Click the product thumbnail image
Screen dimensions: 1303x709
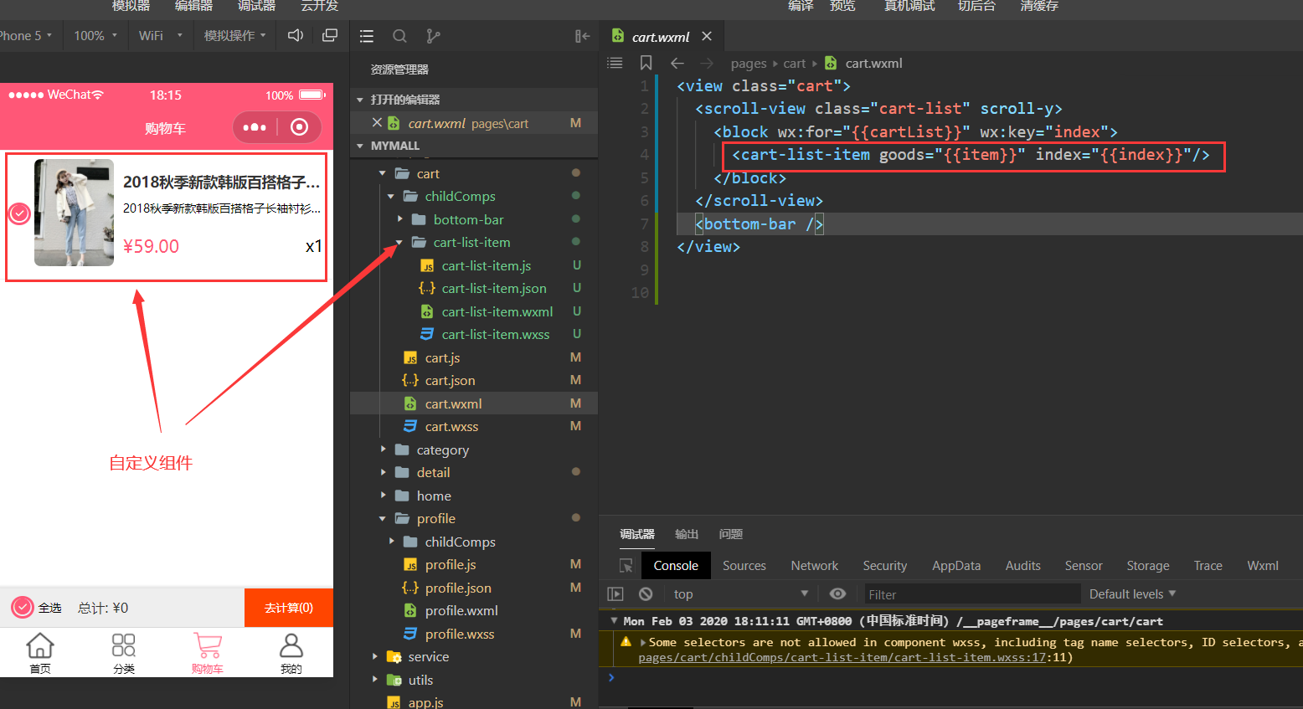point(74,213)
